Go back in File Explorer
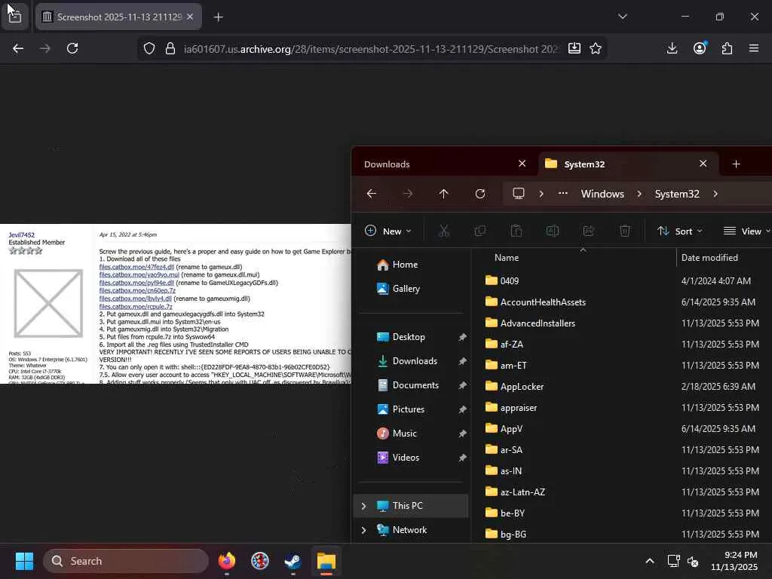Screen dimensions: 772x579 (372, 194)
